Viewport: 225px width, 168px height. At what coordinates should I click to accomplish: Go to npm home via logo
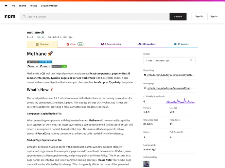click(x=10, y=16)
